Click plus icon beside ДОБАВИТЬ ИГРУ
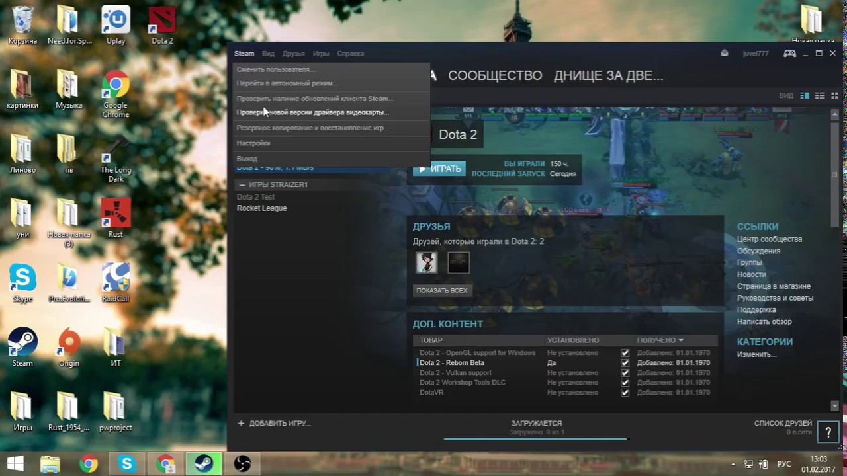 (x=241, y=423)
